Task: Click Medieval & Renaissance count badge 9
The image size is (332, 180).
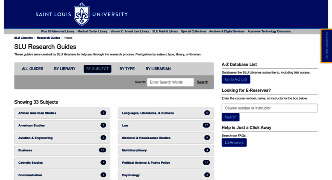Action: [207, 137]
